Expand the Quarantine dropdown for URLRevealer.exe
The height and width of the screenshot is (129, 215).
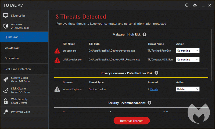pos(188,59)
